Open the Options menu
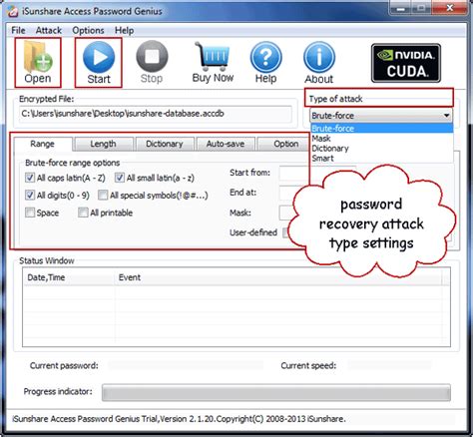 coord(88,30)
